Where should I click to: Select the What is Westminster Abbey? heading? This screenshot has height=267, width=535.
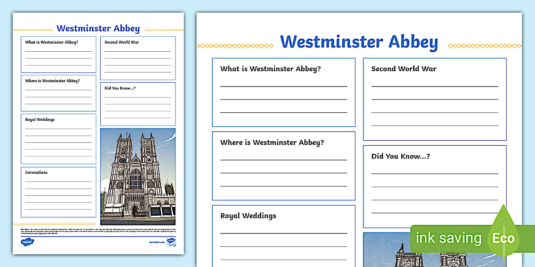pyautogui.click(x=270, y=69)
